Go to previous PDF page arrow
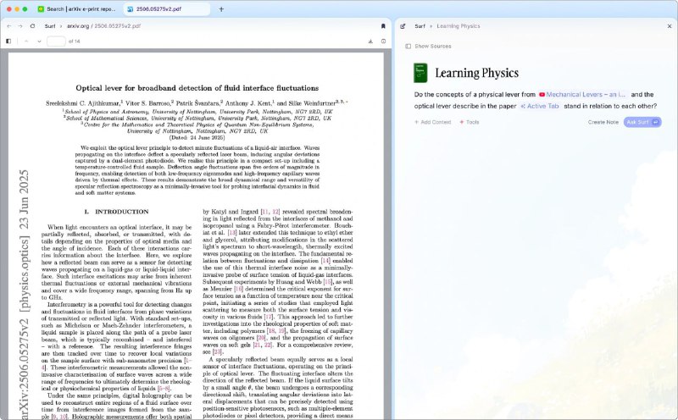The width and height of the screenshot is (678, 420). (26, 41)
